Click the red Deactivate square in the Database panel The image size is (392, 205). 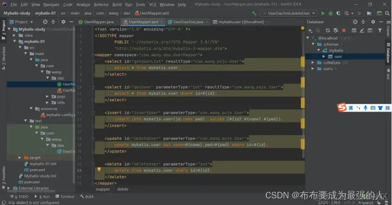344,31
